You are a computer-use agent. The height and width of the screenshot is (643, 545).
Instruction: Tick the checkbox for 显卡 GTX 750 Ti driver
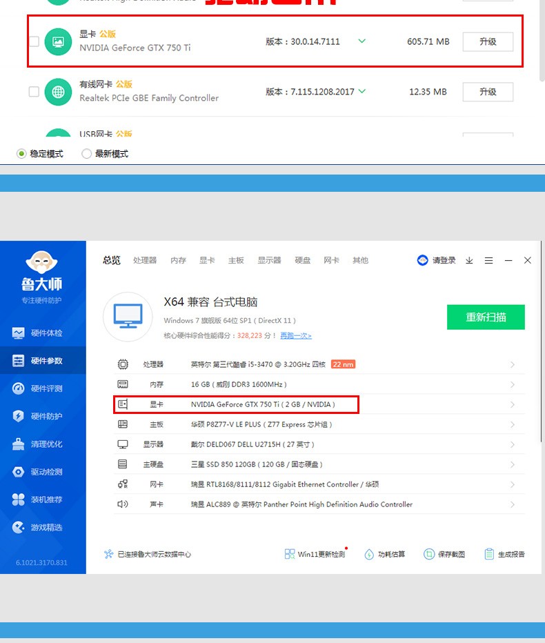(x=34, y=41)
